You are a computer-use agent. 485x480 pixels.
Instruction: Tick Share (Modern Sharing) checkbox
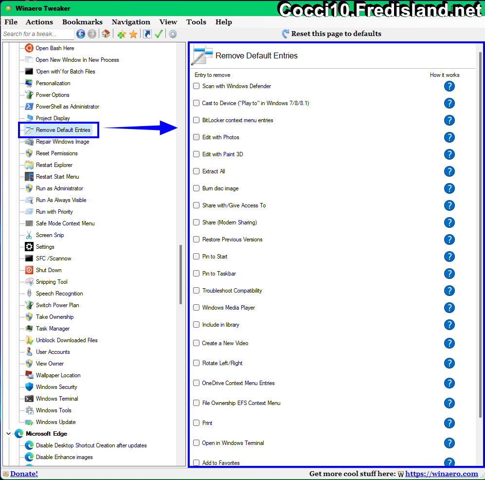point(196,222)
